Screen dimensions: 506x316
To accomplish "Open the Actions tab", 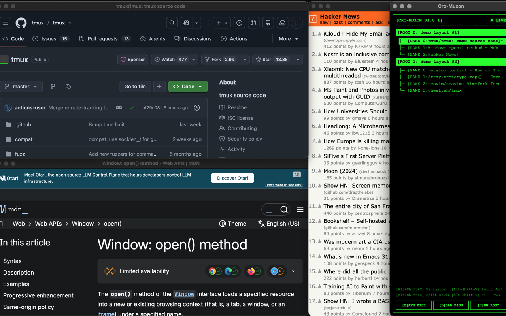I will pyautogui.click(x=234, y=39).
